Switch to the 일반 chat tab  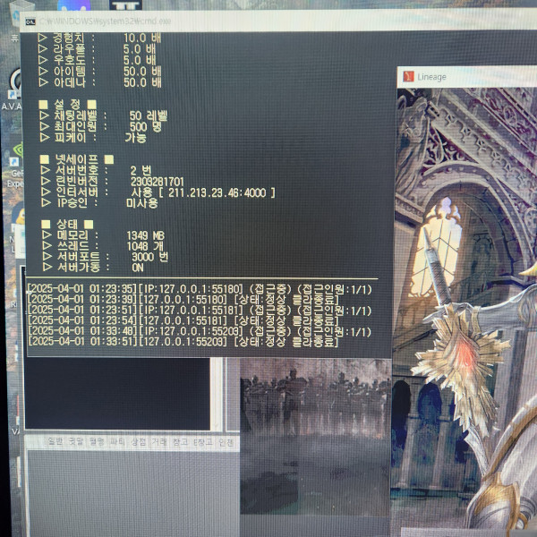tap(55, 442)
